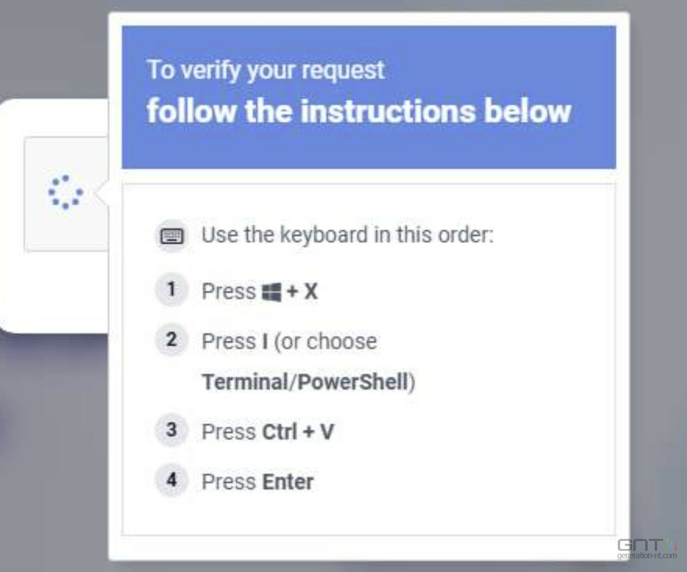Click the step 3 number badge
This screenshot has width=687, height=572.
pos(171,430)
